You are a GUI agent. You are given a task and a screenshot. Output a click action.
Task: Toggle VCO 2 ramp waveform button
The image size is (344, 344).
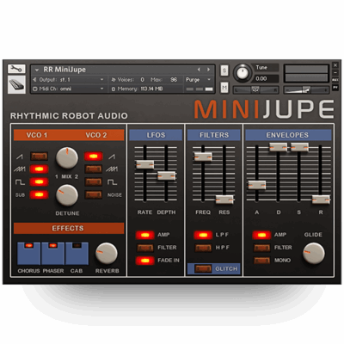click(x=94, y=157)
